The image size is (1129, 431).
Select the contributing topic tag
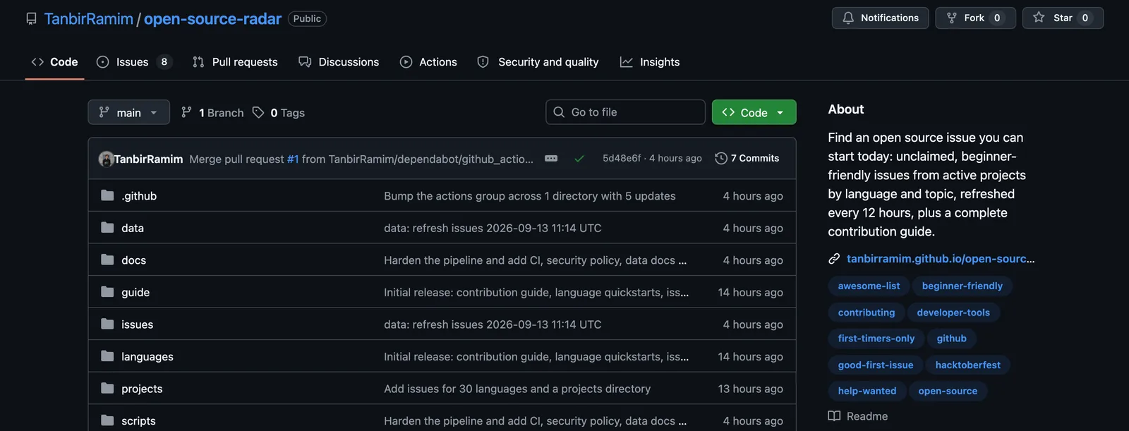tap(867, 312)
